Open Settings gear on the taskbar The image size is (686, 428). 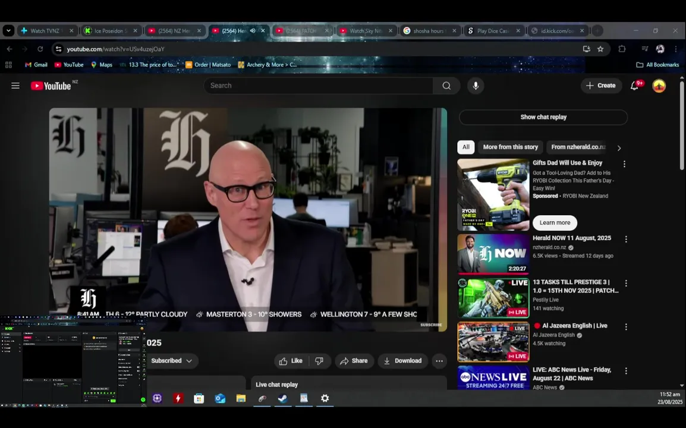(x=325, y=398)
